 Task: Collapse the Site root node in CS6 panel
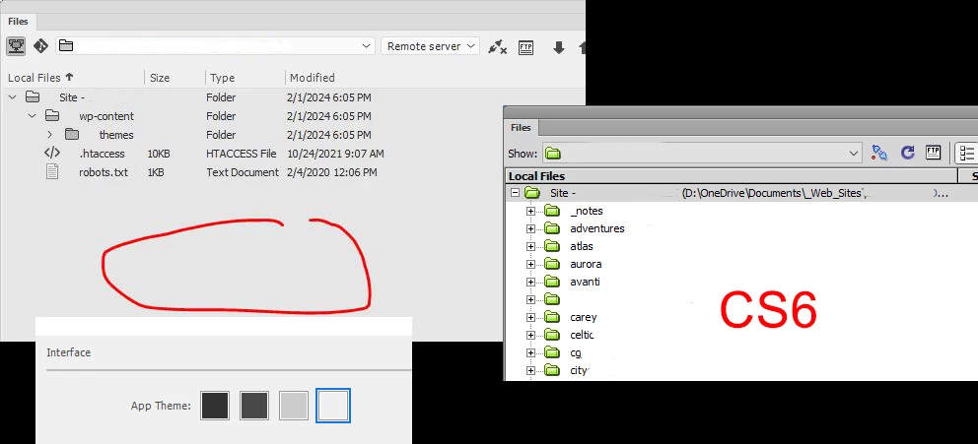pos(515,193)
